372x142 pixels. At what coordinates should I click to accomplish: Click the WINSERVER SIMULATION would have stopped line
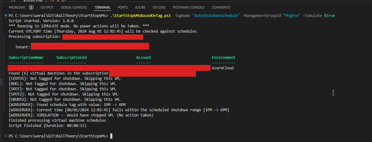[81, 115]
